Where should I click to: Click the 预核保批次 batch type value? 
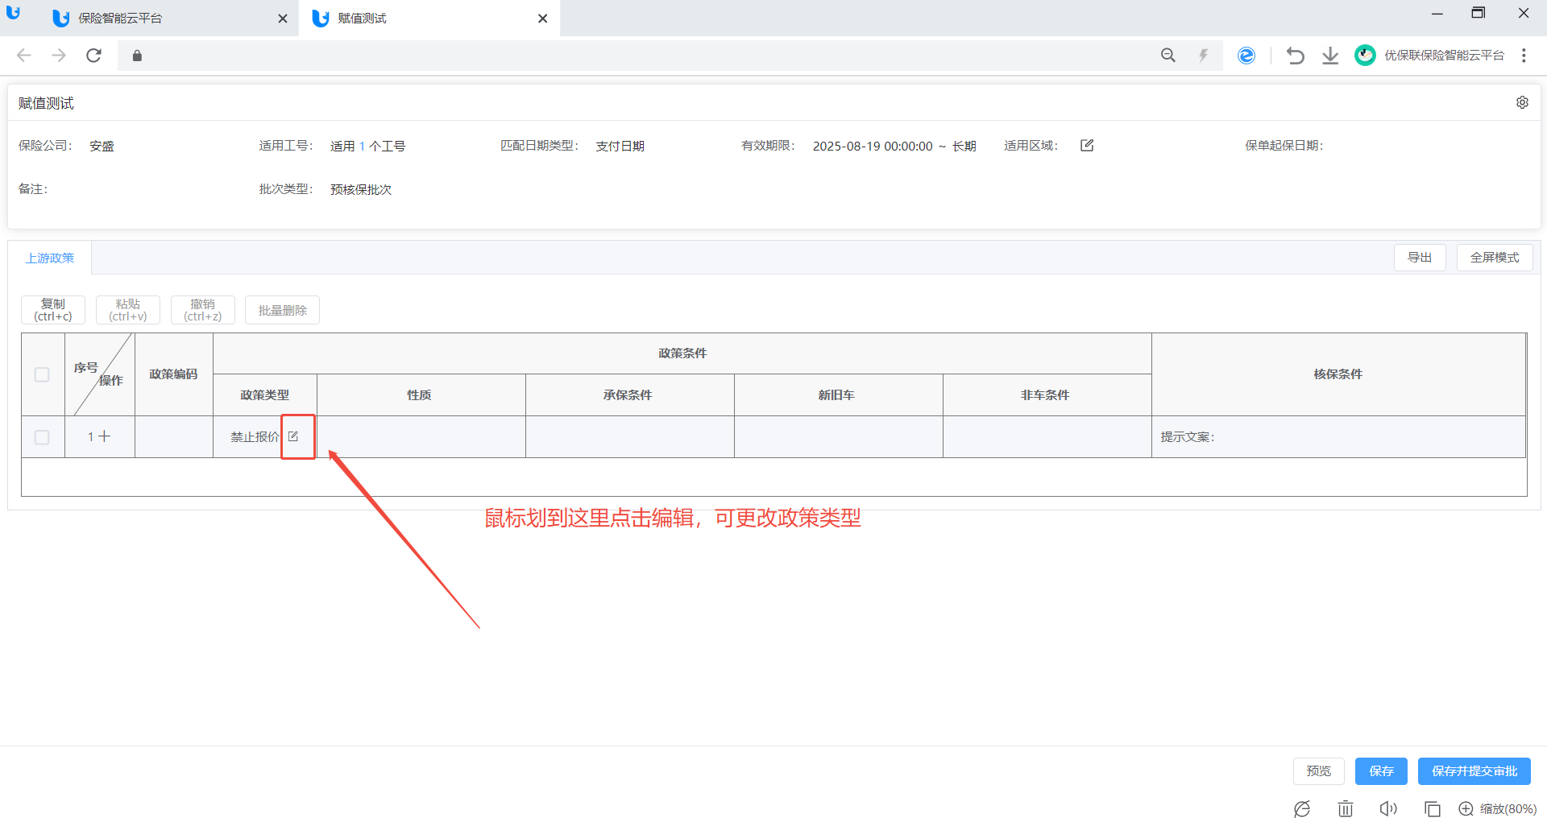tap(361, 189)
